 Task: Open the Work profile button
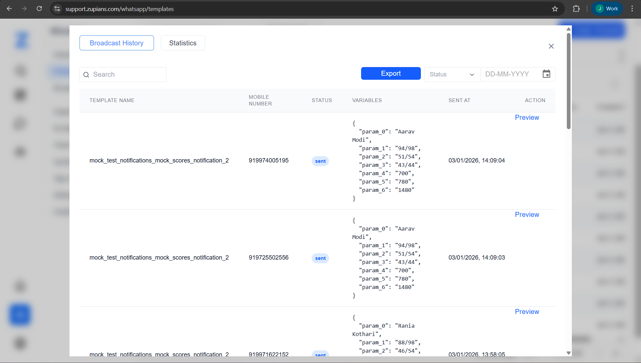607,9
